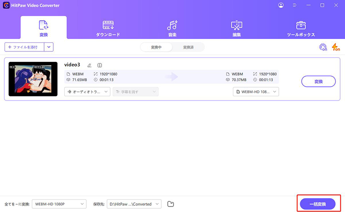
Task: Click the output size 70.37MB
Action: (239, 80)
